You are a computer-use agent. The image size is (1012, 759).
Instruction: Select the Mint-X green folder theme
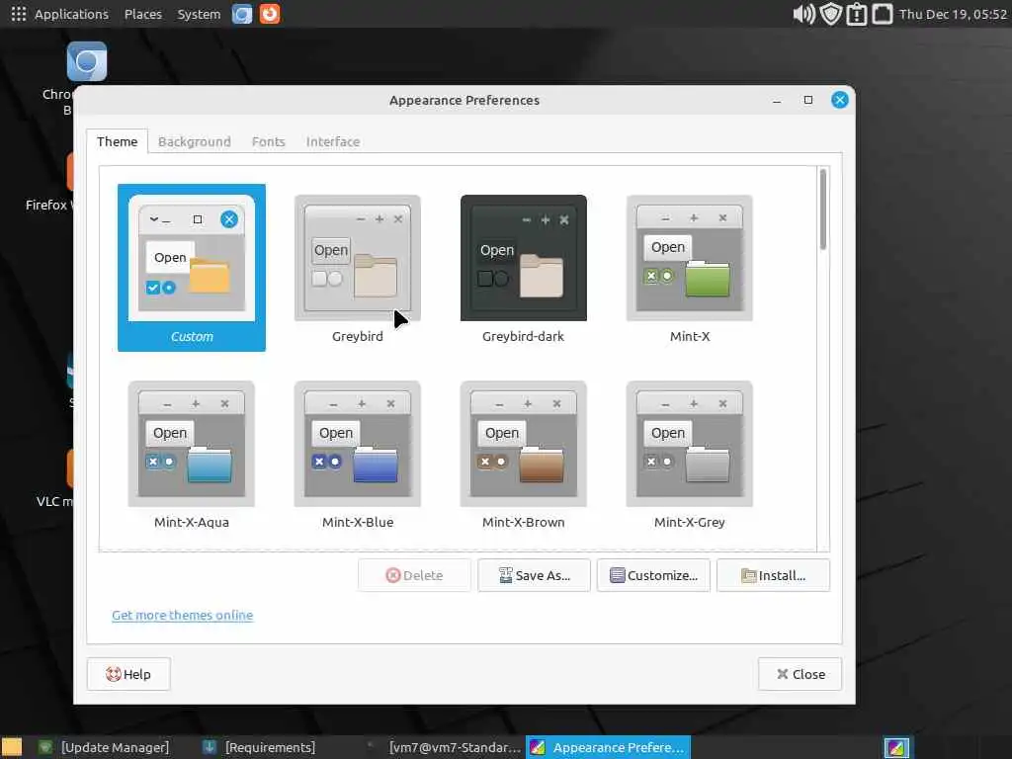689,258
